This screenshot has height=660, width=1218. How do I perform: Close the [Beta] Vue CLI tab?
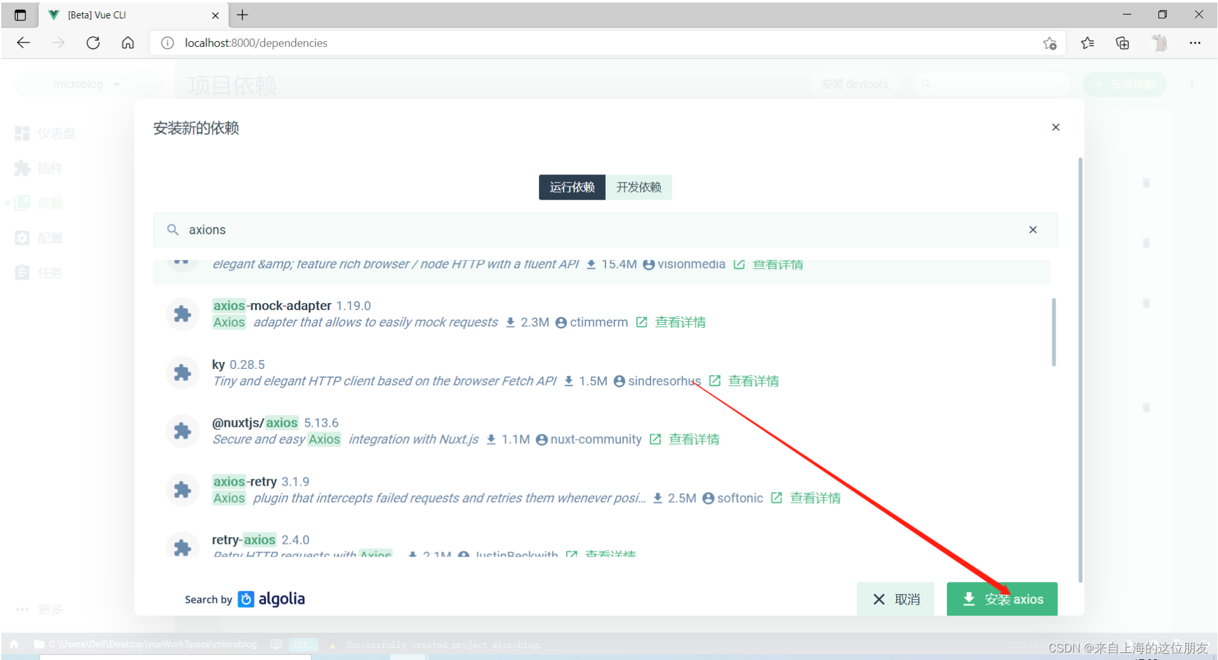click(x=215, y=15)
